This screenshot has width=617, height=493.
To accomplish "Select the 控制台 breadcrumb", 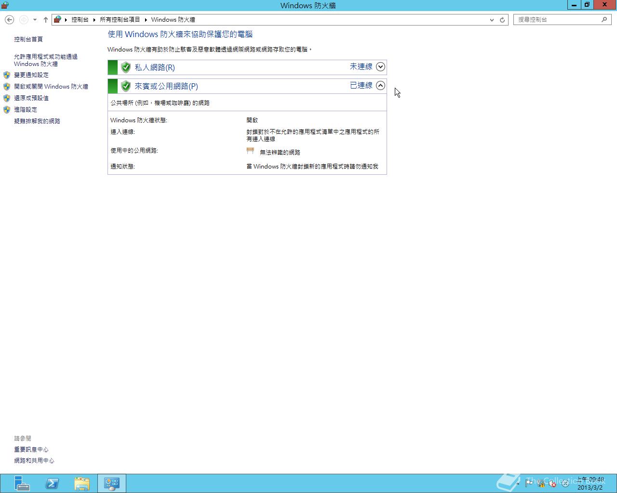I will [x=80, y=20].
